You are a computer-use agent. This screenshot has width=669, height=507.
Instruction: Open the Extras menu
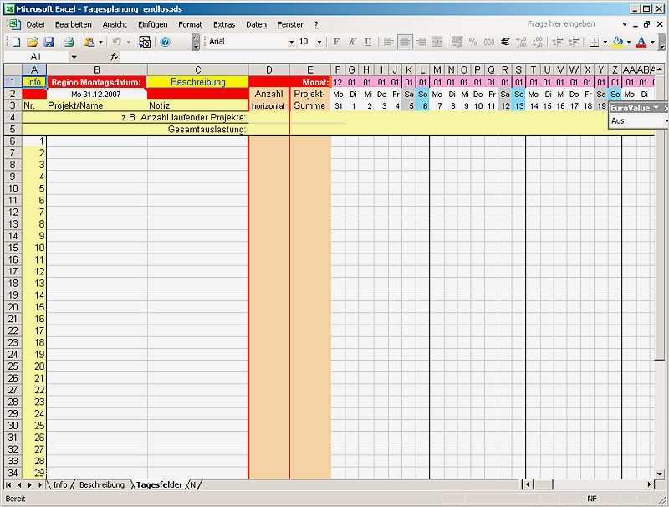coord(224,24)
